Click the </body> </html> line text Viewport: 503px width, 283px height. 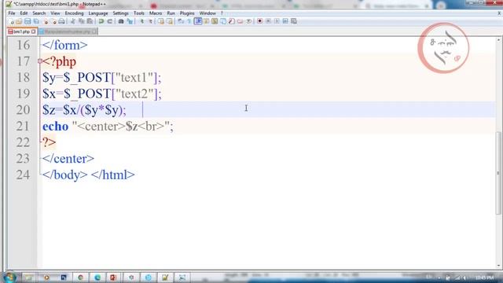pos(89,175)
